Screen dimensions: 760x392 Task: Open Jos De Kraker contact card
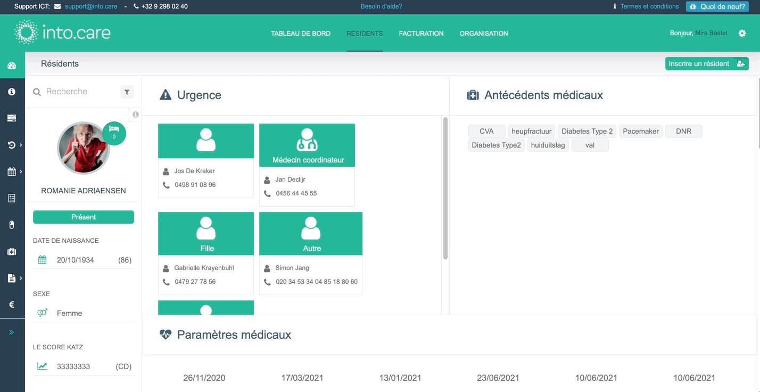pyautogui.click(x=206, y=161)
